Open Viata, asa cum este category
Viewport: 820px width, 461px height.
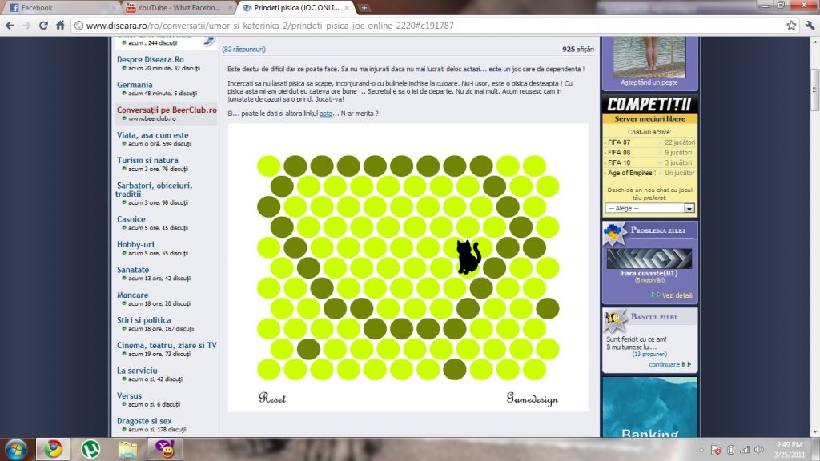pyautogui.click(x=153, y=134)
